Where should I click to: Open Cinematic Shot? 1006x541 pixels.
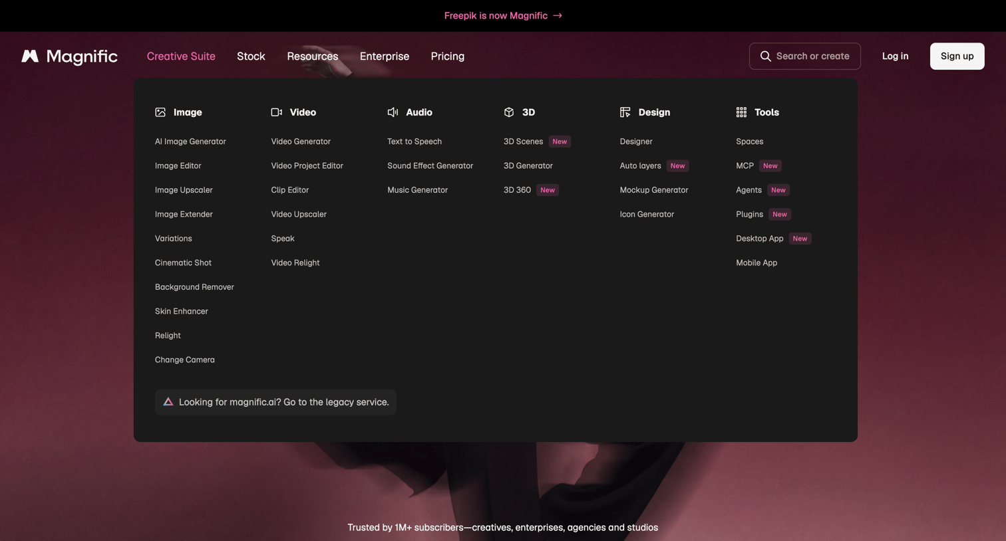[183, 263]
